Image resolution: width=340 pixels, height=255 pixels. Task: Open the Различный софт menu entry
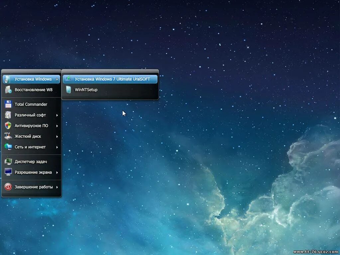(32, 115)
